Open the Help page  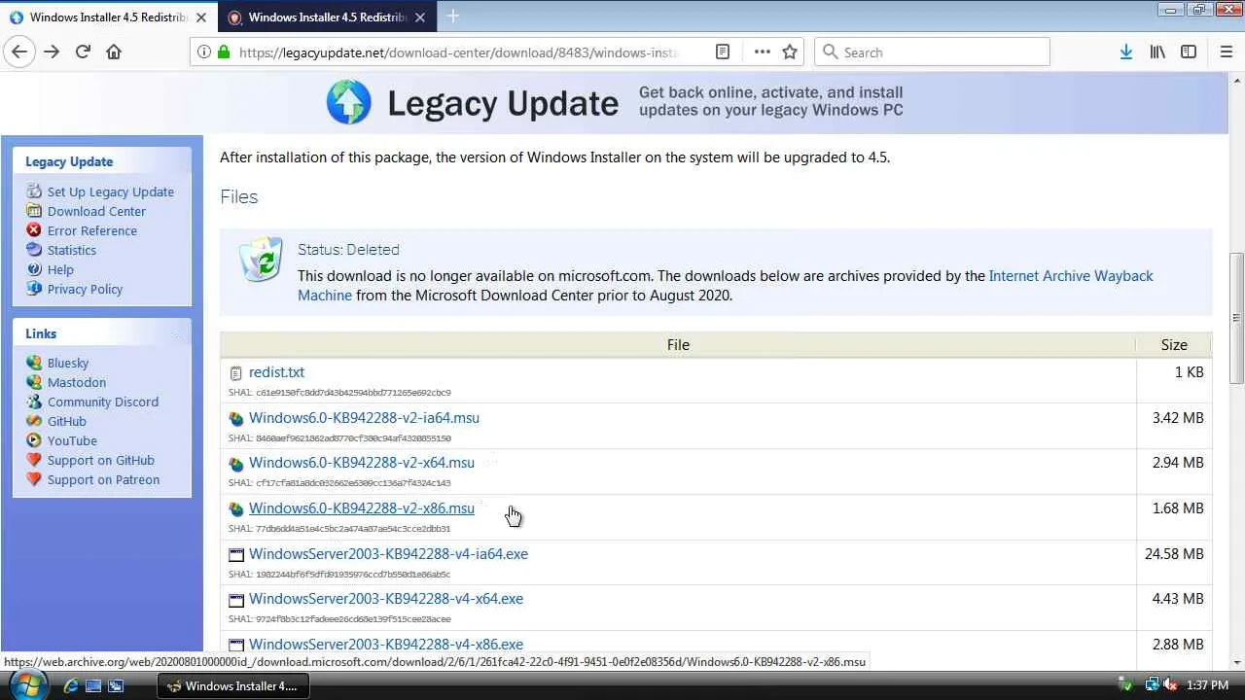click(x=60, y=269)
